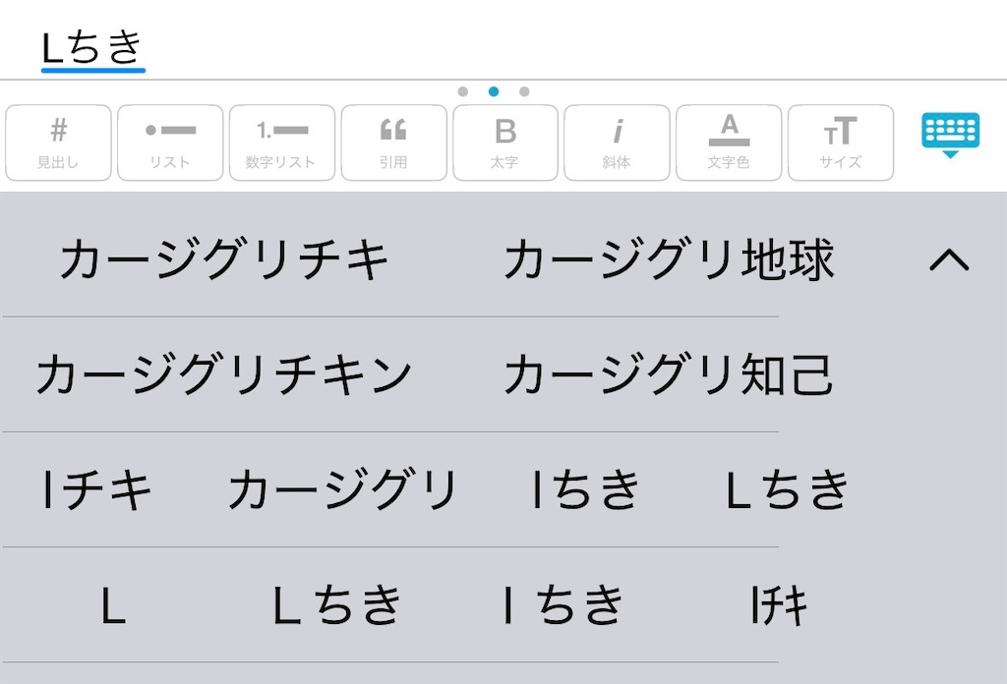Toggle 太字 bold formatting
Viewport: 1007px width, 684px height.
(x=505, y=142)
